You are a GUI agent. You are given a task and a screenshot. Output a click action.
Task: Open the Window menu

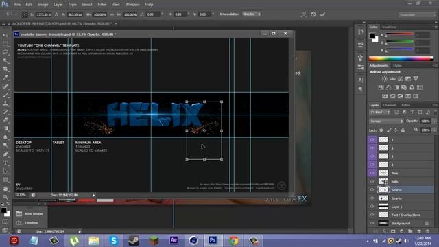132,5
